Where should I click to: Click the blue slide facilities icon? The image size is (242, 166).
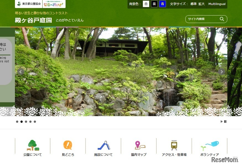point(104,145)
